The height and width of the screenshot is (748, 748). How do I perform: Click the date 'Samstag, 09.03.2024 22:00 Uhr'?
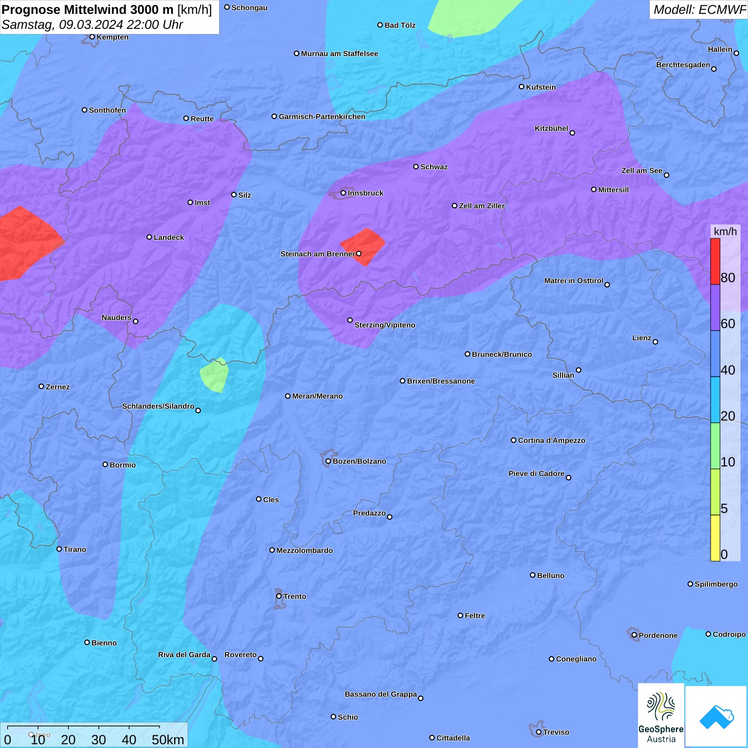(92, 25)
